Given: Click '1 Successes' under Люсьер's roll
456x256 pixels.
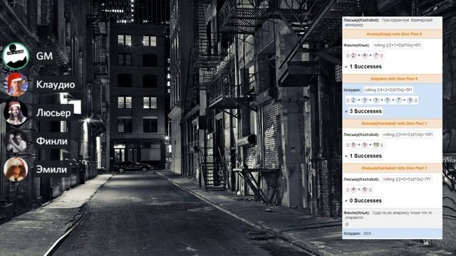Looking at the screenshot, I should click(366, 156).
